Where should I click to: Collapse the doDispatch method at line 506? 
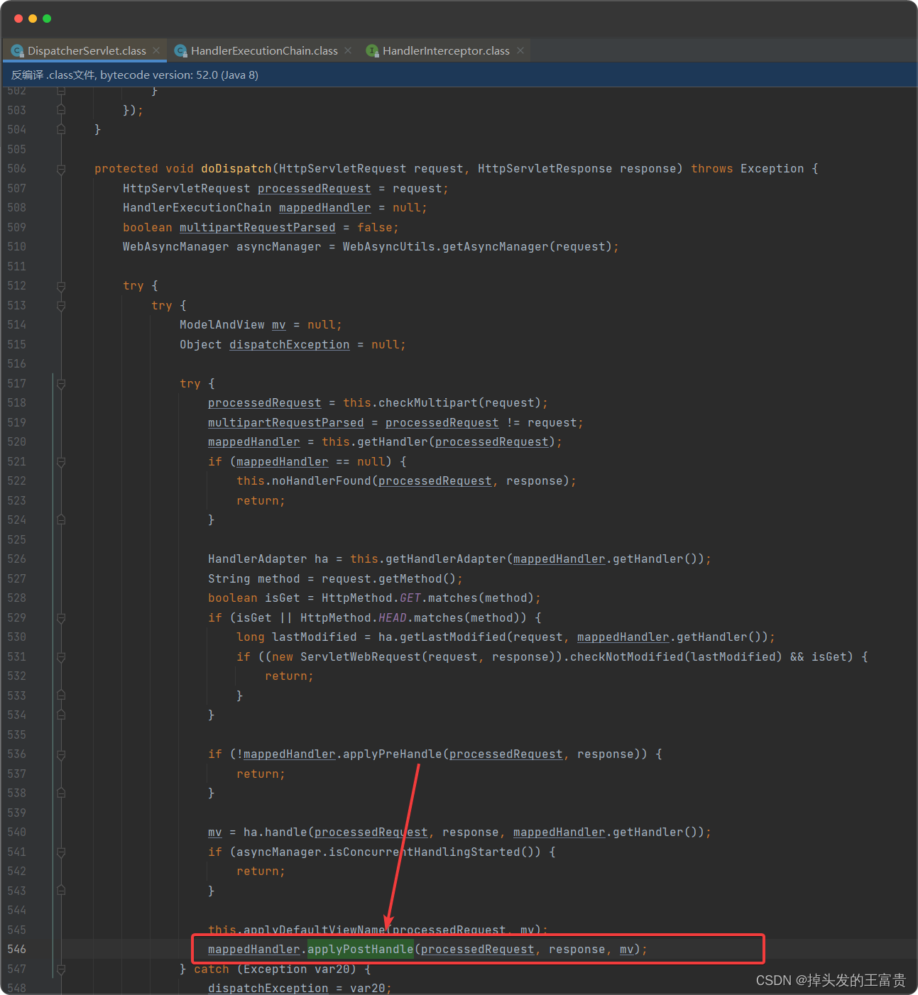click(61, 169)
